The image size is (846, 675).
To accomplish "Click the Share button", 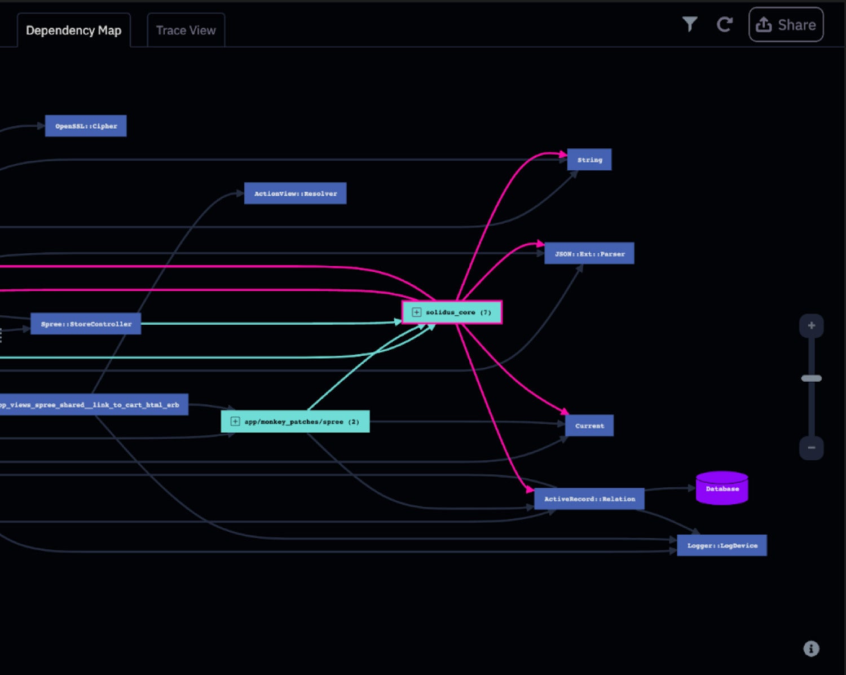I will (x=786, y=25).
